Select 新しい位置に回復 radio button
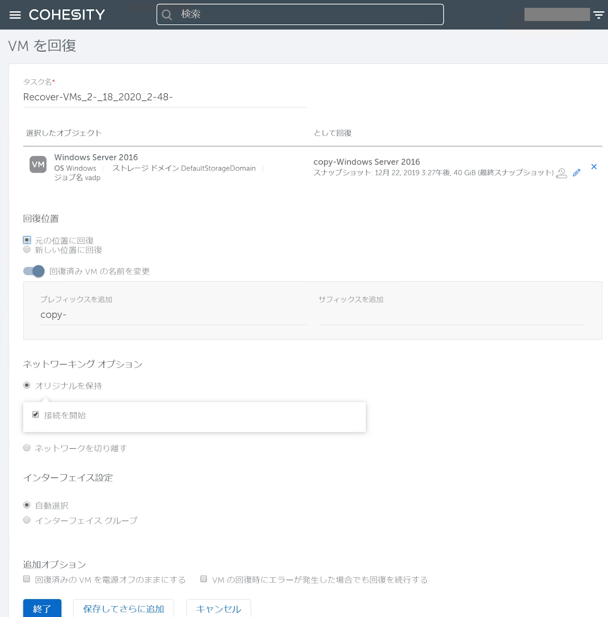The image size is (608, 617). tap(27, 249)
